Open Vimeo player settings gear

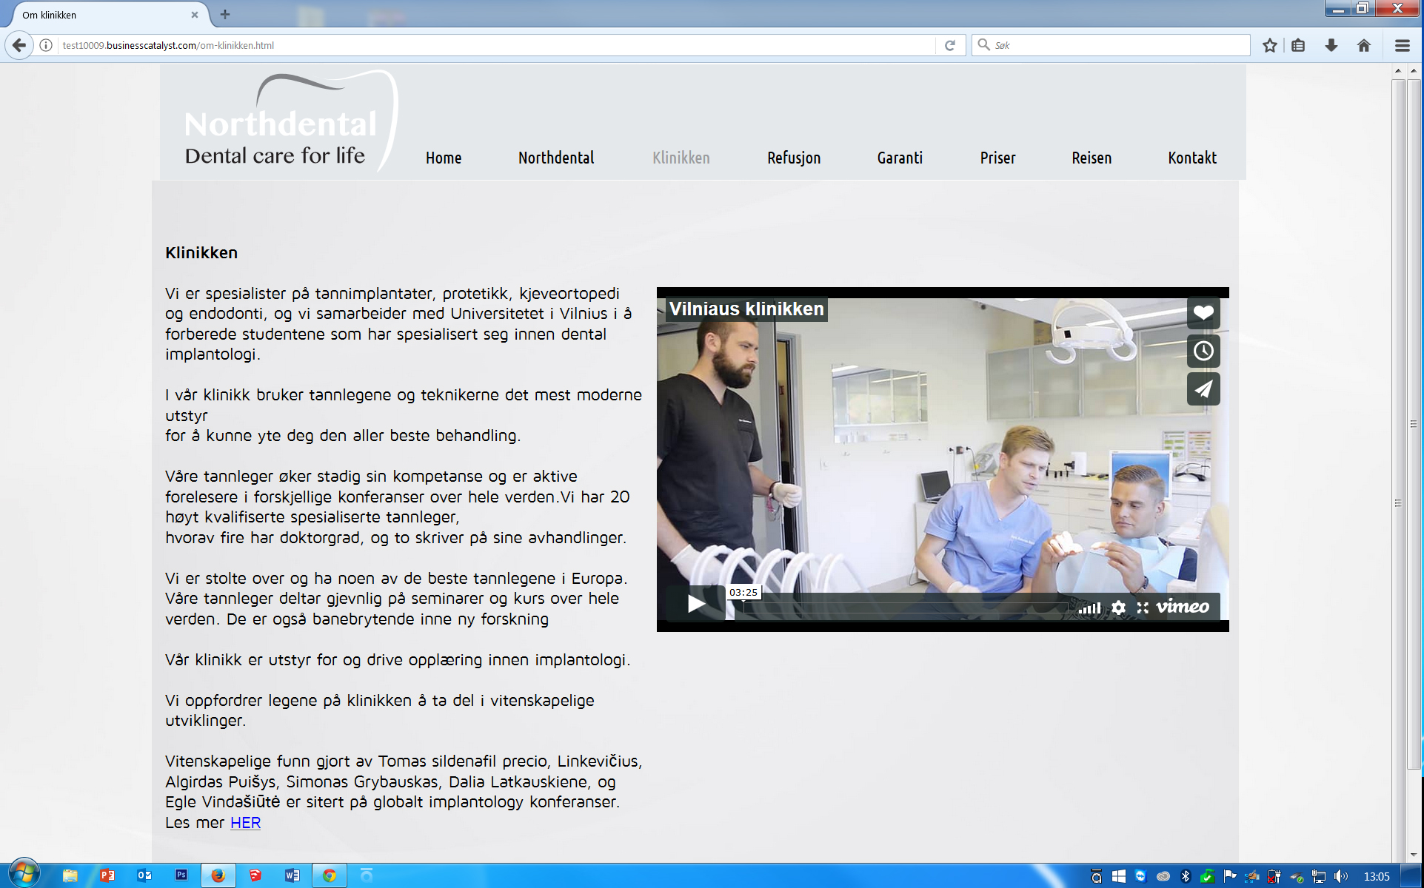pyautogui.click(x=1118, y=608)
